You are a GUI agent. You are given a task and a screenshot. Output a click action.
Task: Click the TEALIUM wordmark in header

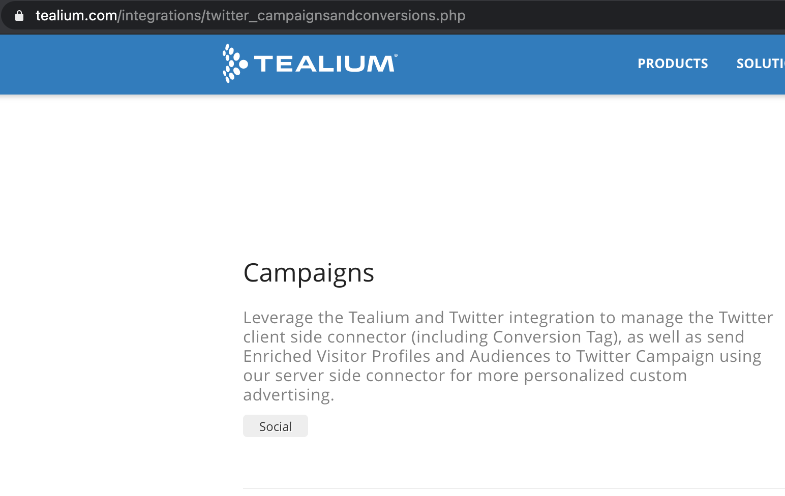324,64
